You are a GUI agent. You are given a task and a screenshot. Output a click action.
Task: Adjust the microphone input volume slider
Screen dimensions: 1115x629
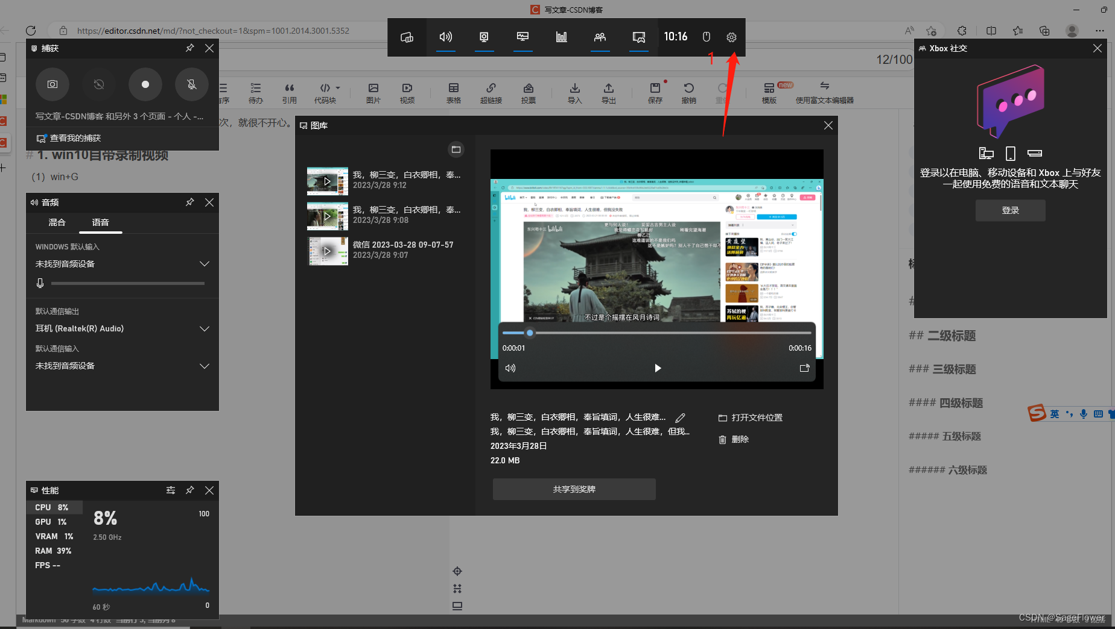(128, 283)
